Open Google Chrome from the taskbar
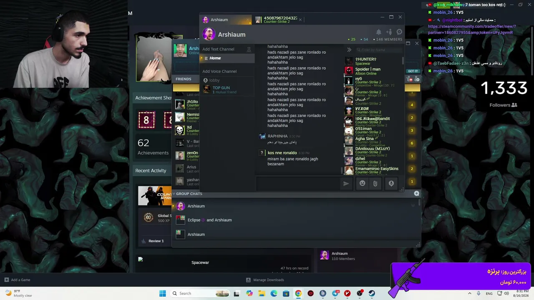 click(298, 293)
